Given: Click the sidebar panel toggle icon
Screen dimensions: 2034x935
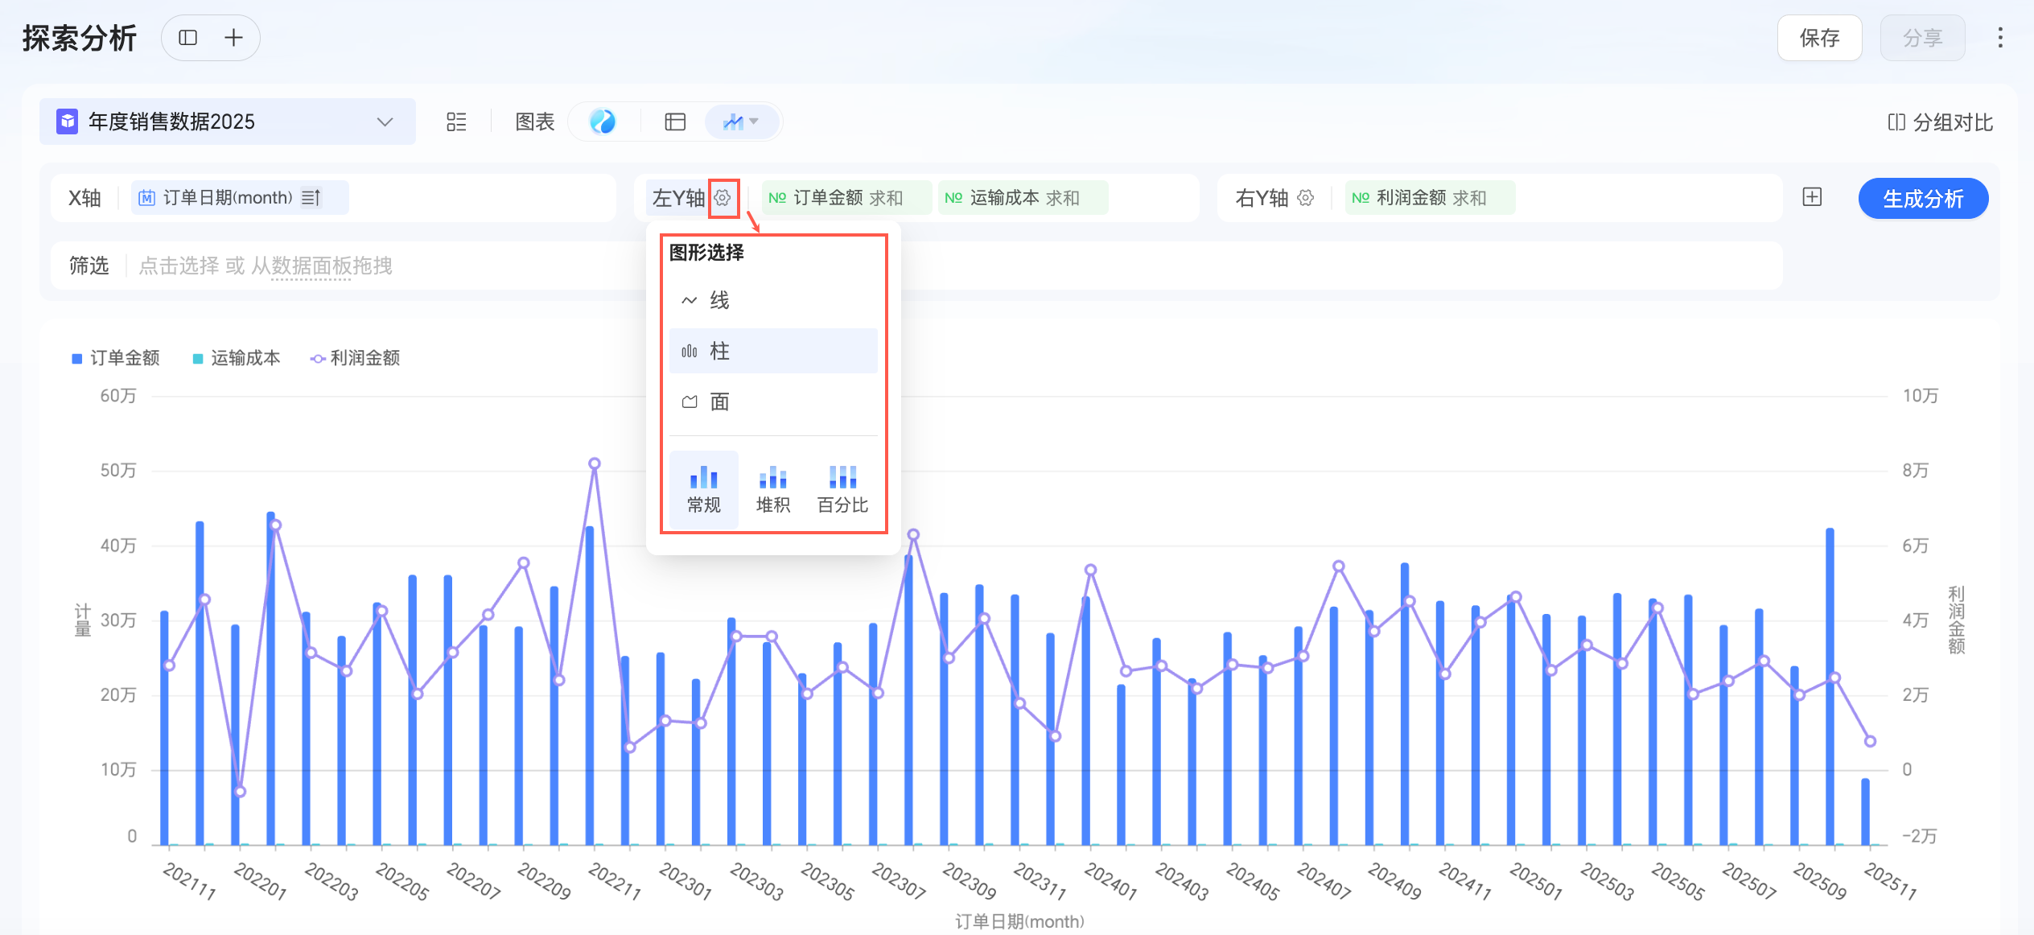Looking at the screenshot, I should 187,38.
